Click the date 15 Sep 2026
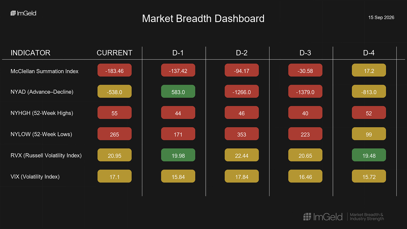Screen dimensions: 407x229 coord(381,17)
